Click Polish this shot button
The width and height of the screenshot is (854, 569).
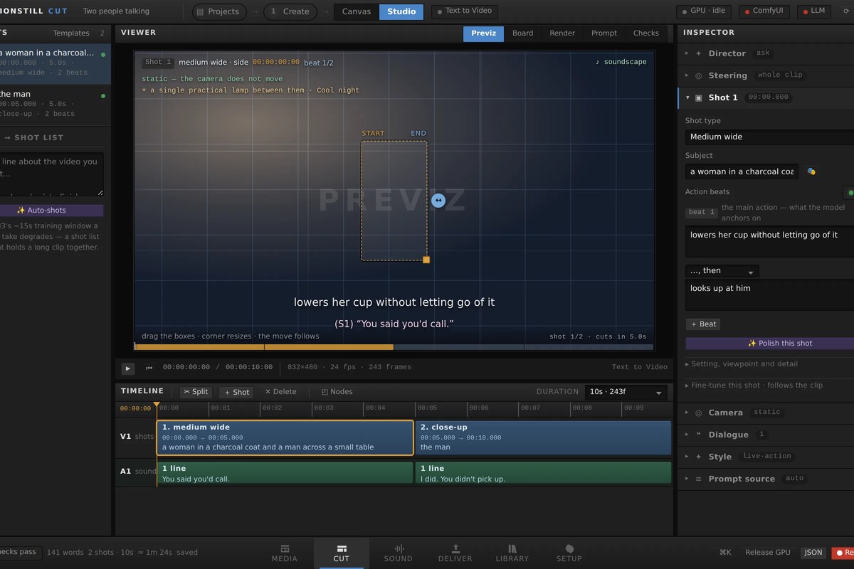pos(769,344)
